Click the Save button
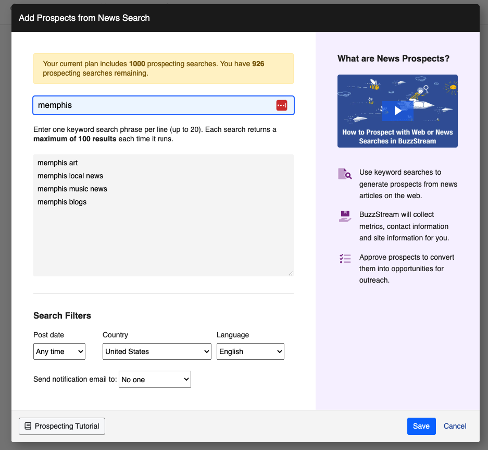Image resolution: width=488 pixels, height=450 pixels. pyautogui.click(x=421, y=426)
